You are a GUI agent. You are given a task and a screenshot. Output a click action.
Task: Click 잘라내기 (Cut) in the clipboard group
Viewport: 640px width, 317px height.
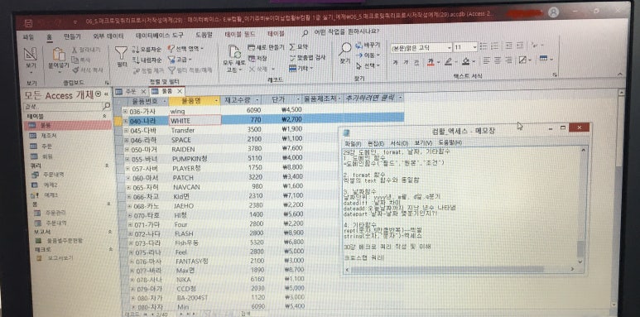tap(86, 50)
